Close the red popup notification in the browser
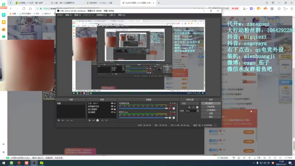The width and height of the screenshot is (295, 166). pos(255,112)
